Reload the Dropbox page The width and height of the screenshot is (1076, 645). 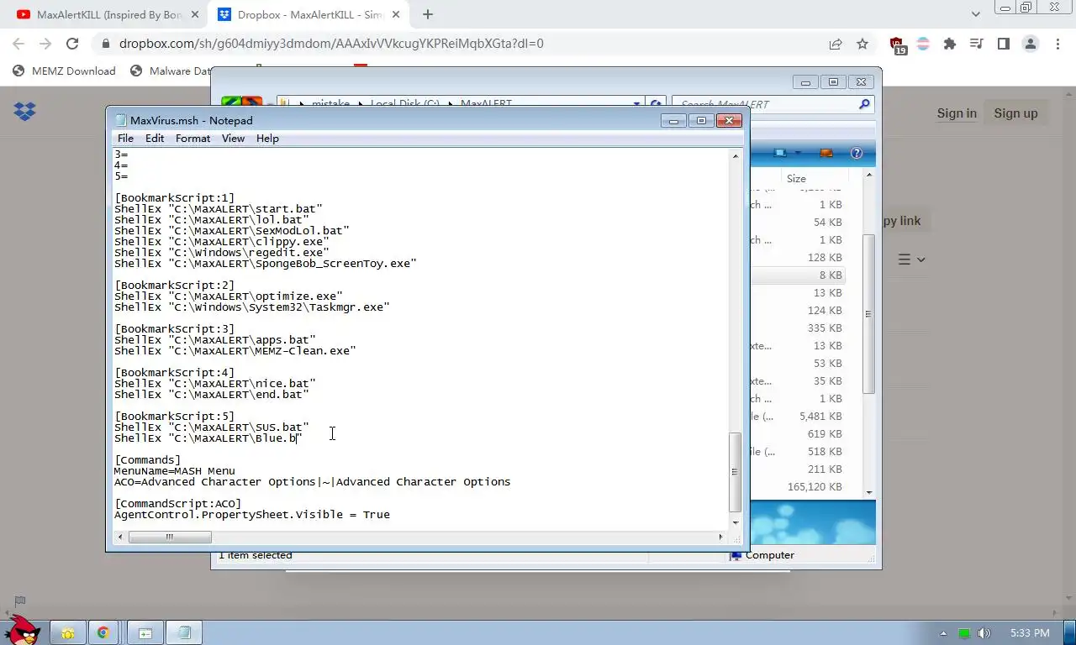[72, 44]
